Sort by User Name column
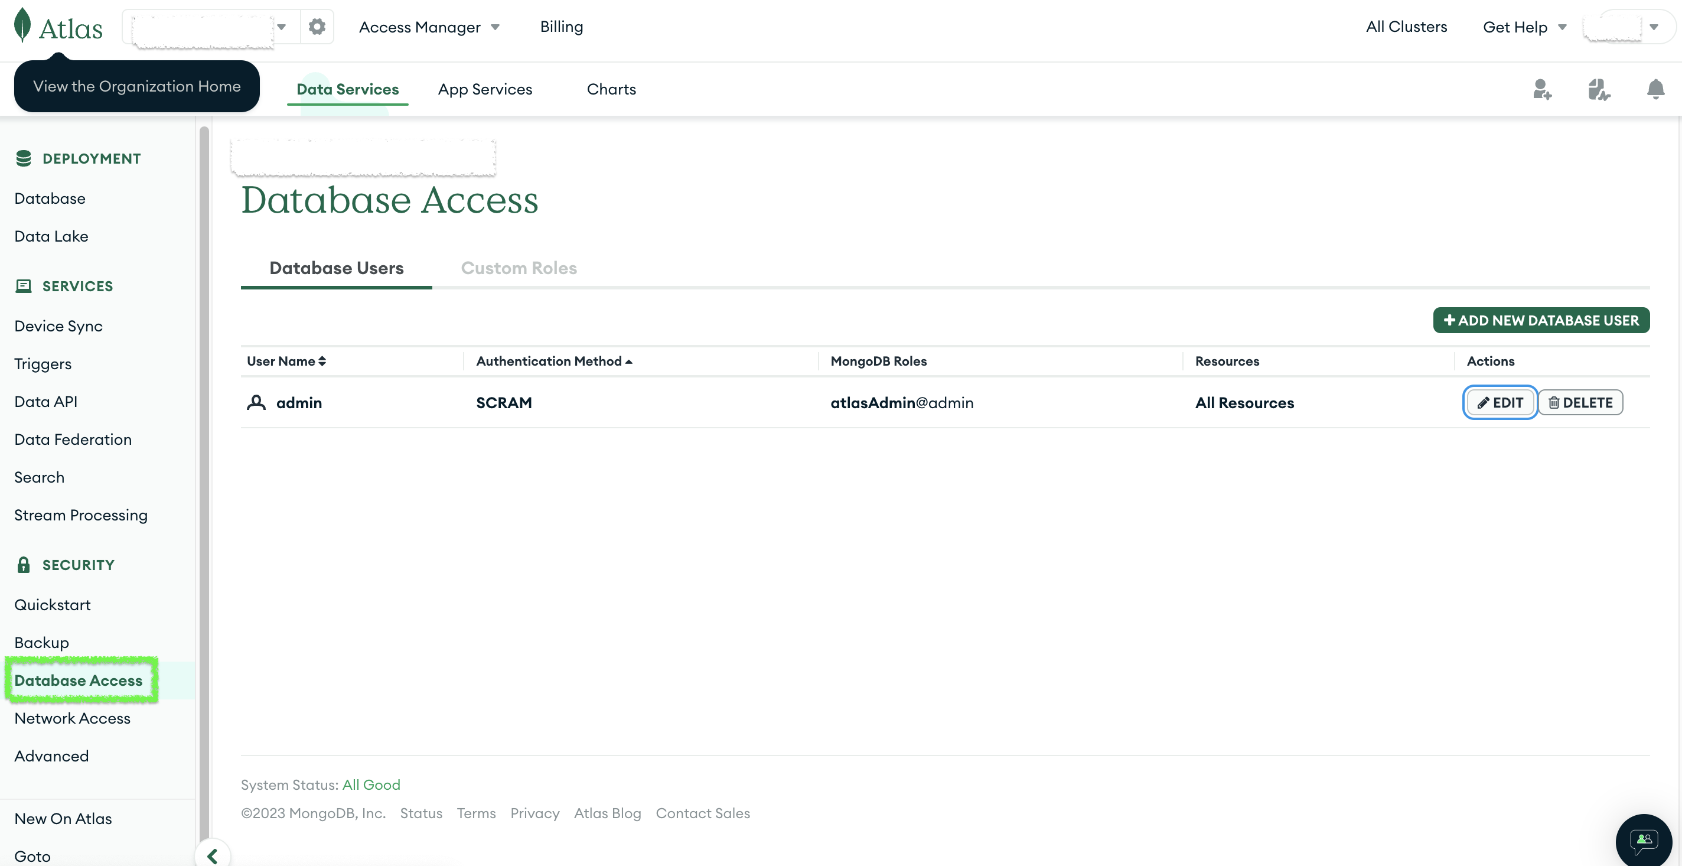This screenshot has height=866, width=1682. tap(286, 361)
